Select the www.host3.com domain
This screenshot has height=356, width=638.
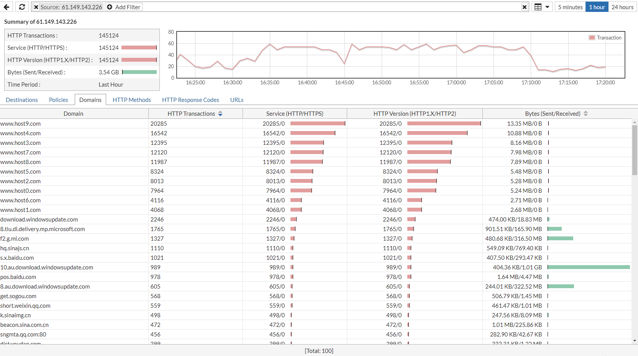point(20,143)
